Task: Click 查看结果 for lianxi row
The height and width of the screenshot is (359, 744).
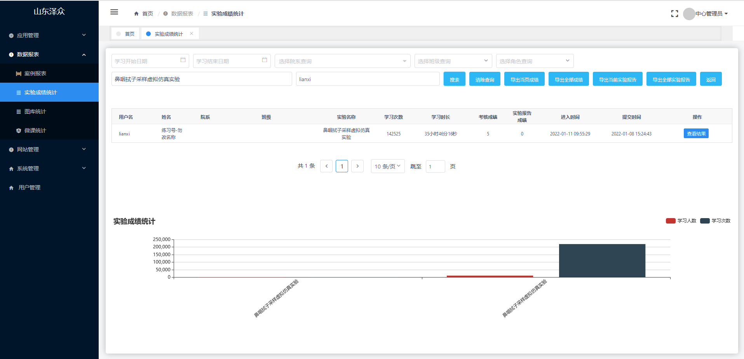Action: 696,134
